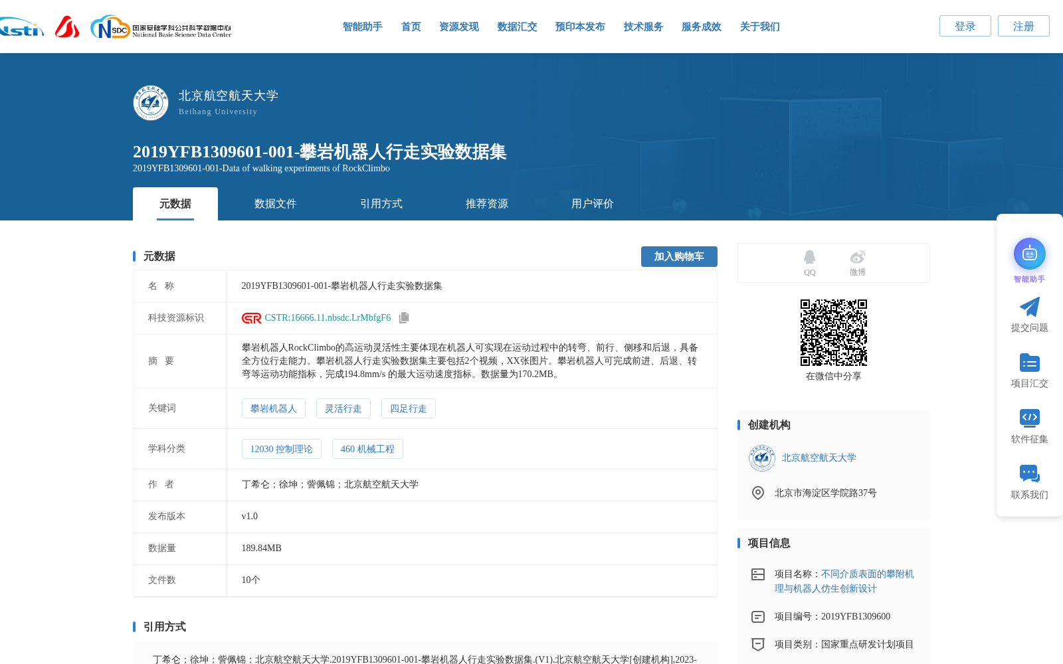Click the Beihang emblem under 创建机构
Screen dimensions: 1063x664
click(762, 458)
